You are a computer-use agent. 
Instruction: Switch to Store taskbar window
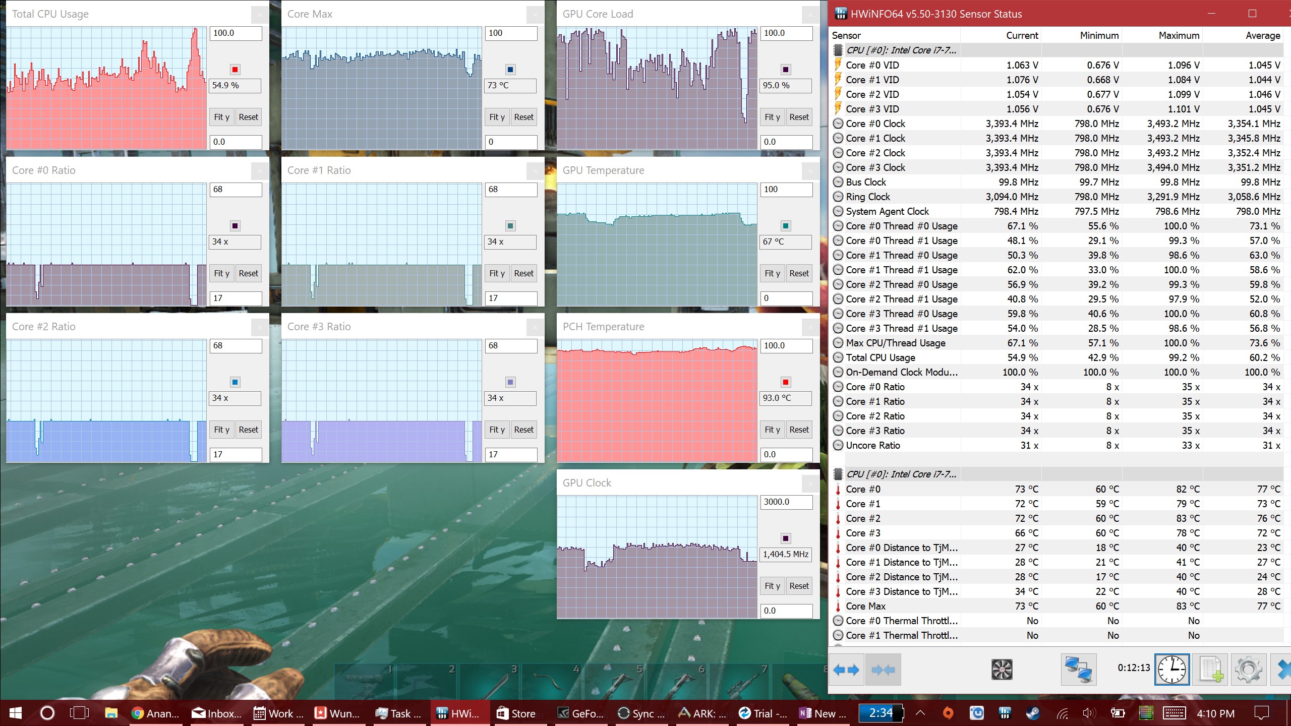[x=516, y=713]
